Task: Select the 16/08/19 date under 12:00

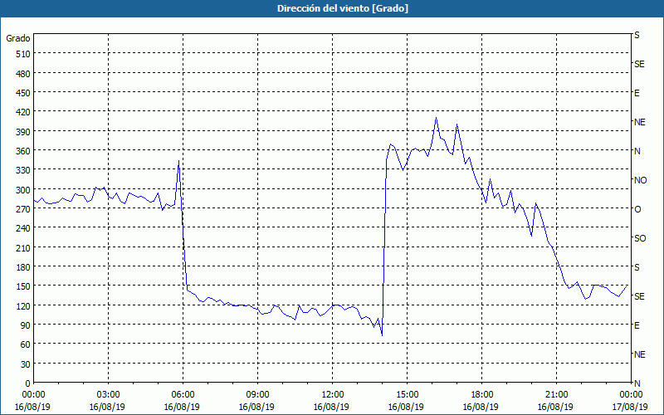Action: click(331, 407)
